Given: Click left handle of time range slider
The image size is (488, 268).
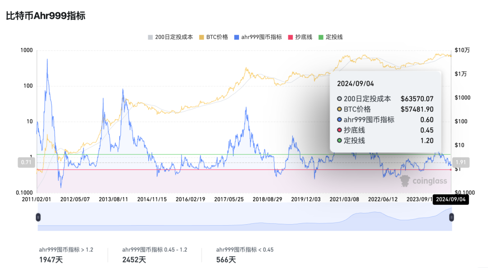Looking at the screenshot, I should (x=38, y=217).
